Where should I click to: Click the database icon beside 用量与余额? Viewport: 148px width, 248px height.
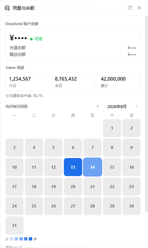point(7,8)
